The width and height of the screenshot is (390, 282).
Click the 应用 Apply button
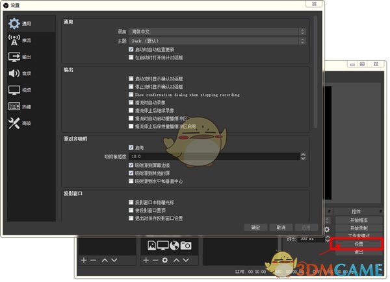(306, 228)
